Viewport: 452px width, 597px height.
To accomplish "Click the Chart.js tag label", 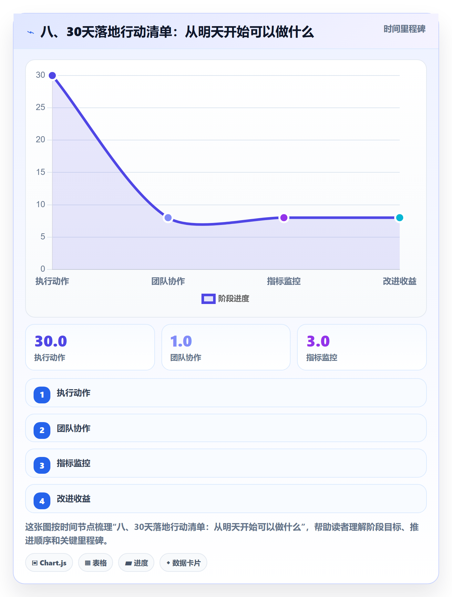I will [53, 563].
